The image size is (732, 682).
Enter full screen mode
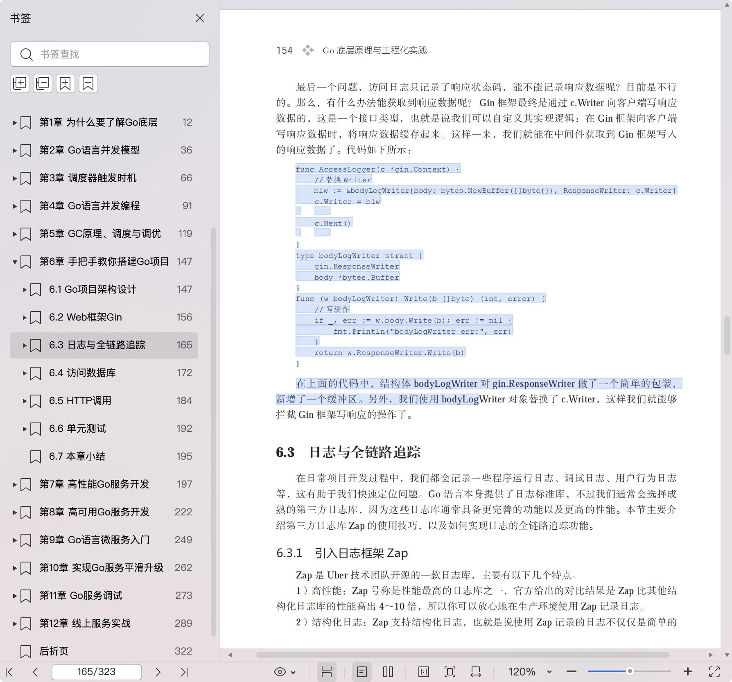(714, 672)
